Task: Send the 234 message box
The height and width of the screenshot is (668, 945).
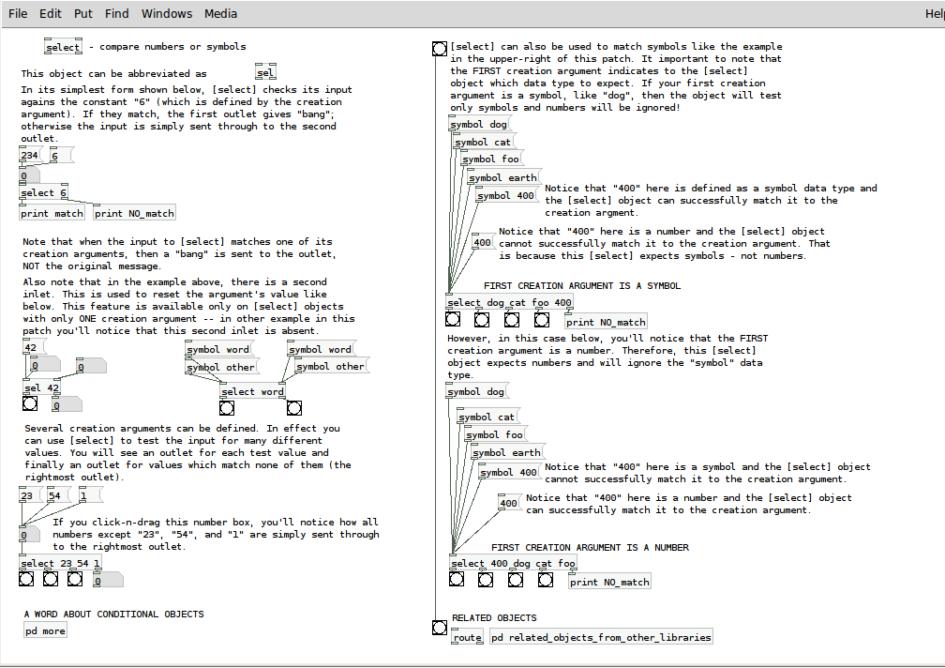Action: tap(30, 155)
